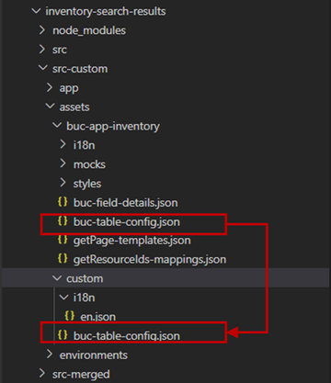Collapse the i18n folder chevron under custom
The width and height of the screenshot is (331, 383).
[63, 297]
